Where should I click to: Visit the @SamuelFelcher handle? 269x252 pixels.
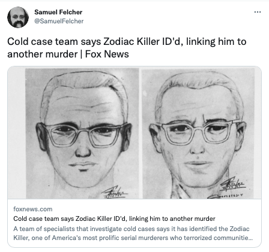59,21
